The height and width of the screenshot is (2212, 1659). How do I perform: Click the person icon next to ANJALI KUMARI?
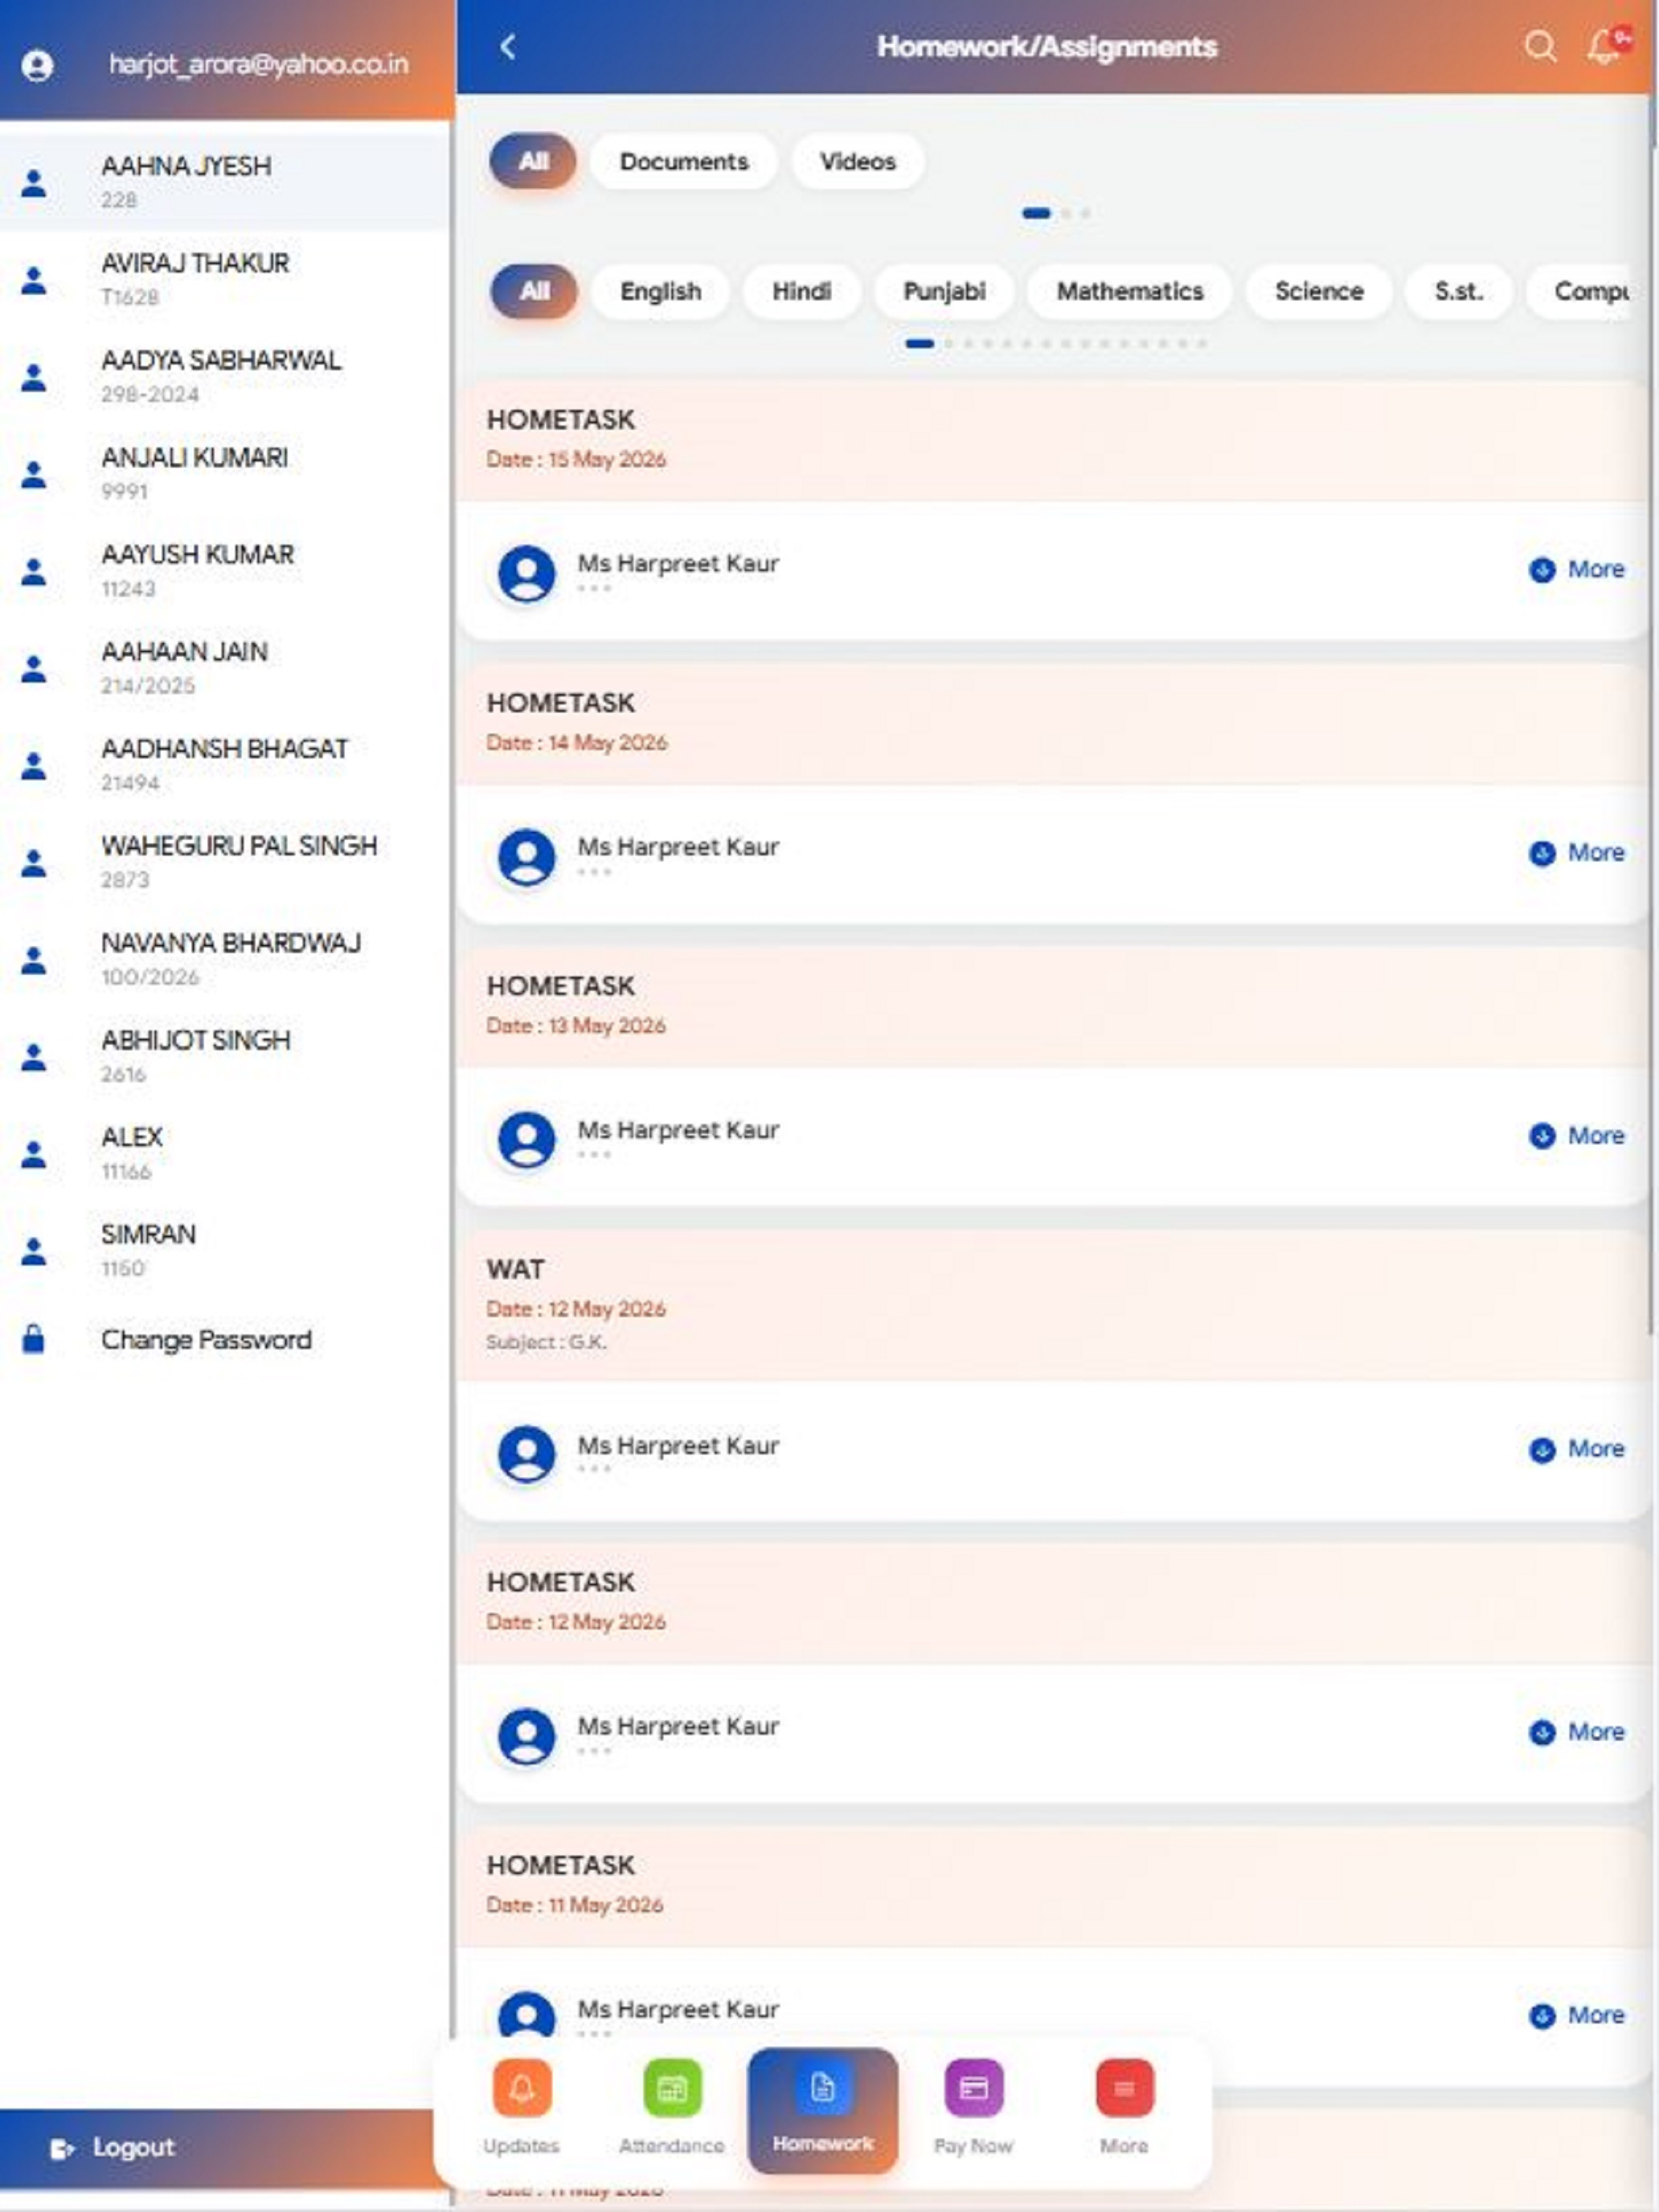pyautogui.click(x=34, y=474)
